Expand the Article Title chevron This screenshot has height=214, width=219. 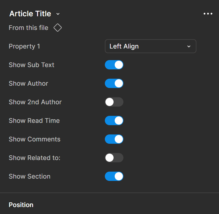coord(58,14)
